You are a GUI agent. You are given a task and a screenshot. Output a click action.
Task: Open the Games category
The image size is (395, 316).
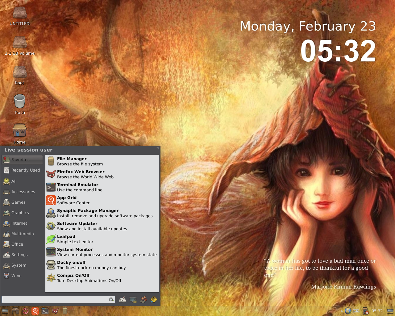tap(23, 202)
